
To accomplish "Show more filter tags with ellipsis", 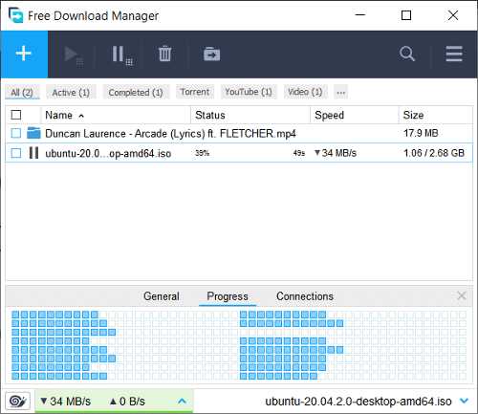I will tap(340, 93).
